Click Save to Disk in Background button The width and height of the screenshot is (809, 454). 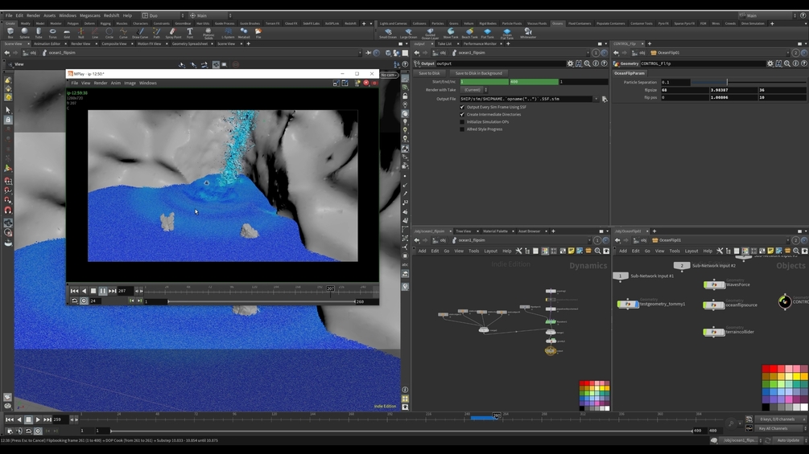479,73
